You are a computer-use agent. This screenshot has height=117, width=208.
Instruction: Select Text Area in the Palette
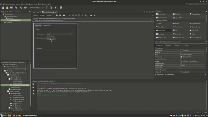point(160,34)
